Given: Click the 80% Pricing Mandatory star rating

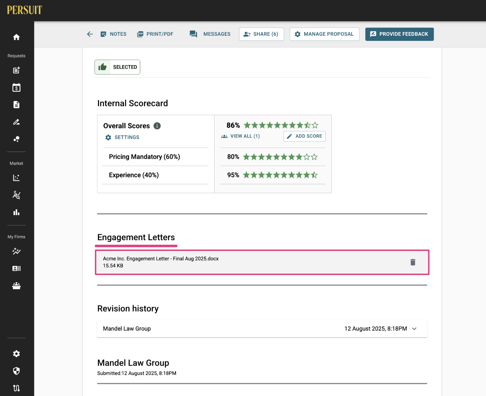Looking at the screenshot, I should coord(280,157).
